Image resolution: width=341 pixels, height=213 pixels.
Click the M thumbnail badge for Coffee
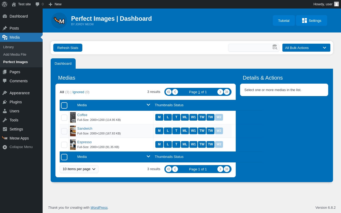pos(159,117)
